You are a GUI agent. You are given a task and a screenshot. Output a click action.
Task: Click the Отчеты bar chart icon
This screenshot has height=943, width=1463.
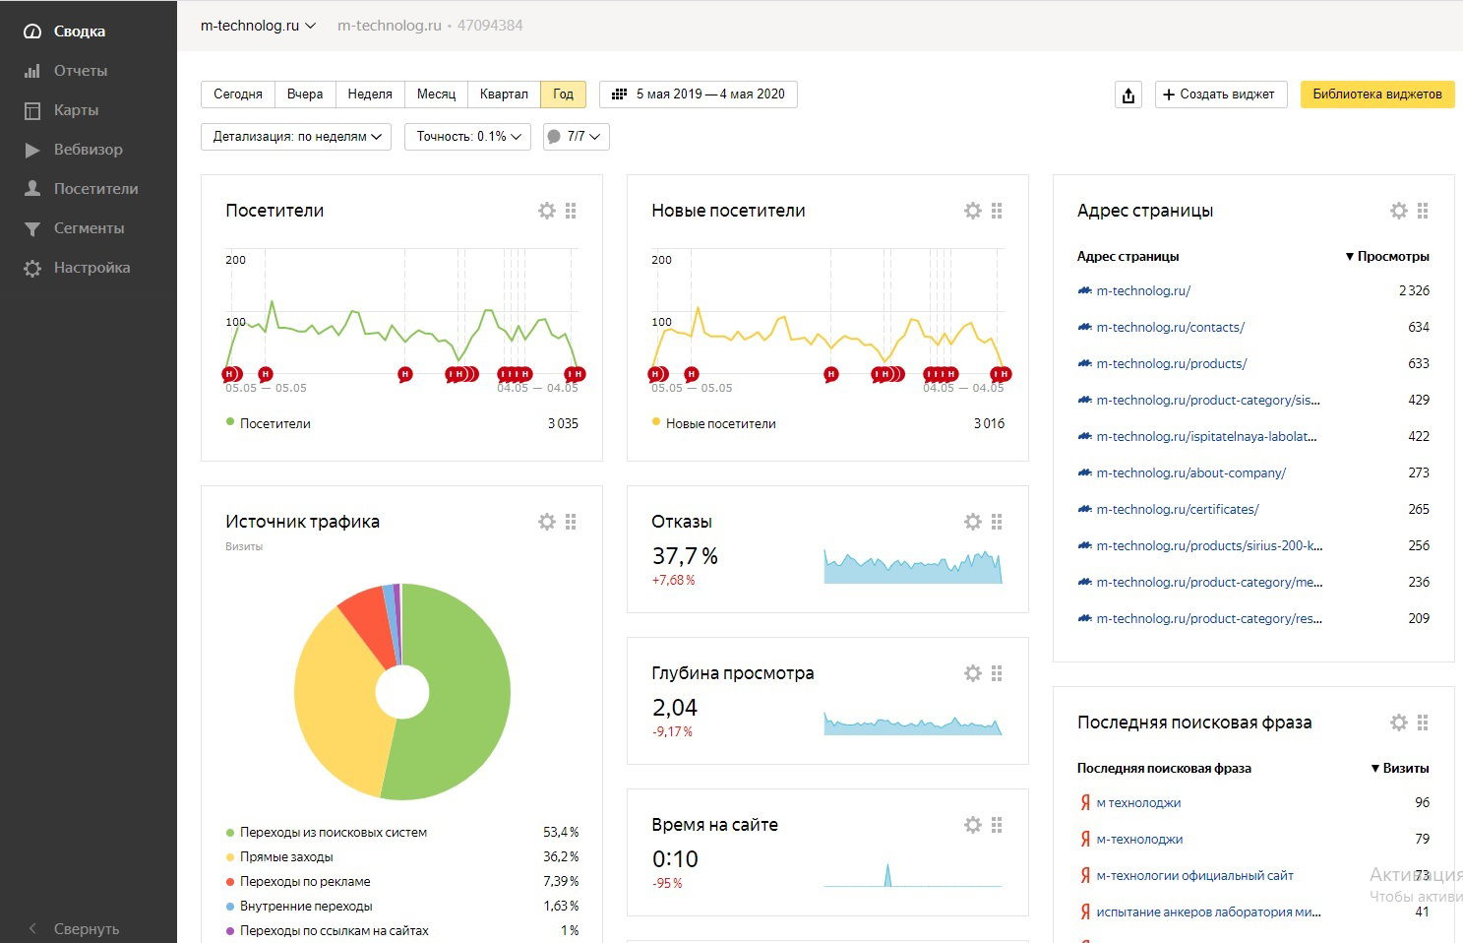click(32, 71)
